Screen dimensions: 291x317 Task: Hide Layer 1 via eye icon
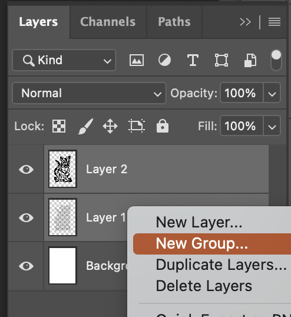click(x=27, y=218)
